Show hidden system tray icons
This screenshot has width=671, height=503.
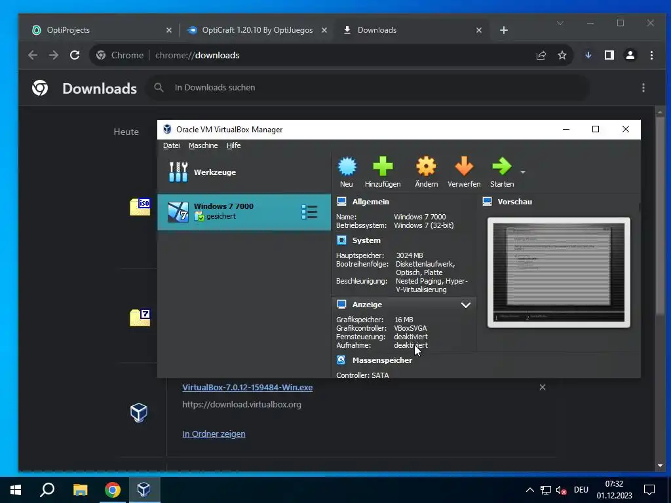coord(529,490)
